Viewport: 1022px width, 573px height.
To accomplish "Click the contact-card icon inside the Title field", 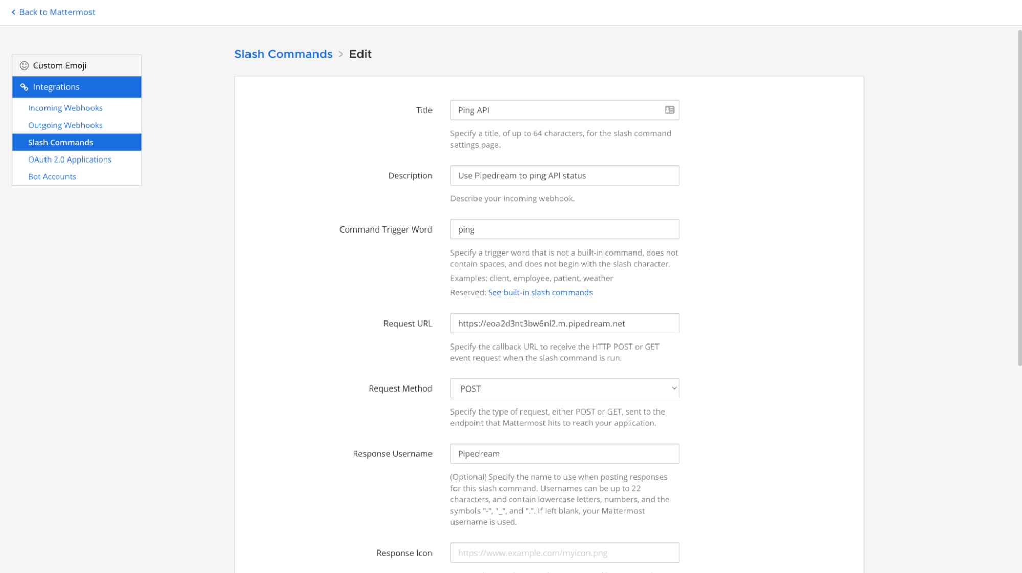I will coord(670,110).
